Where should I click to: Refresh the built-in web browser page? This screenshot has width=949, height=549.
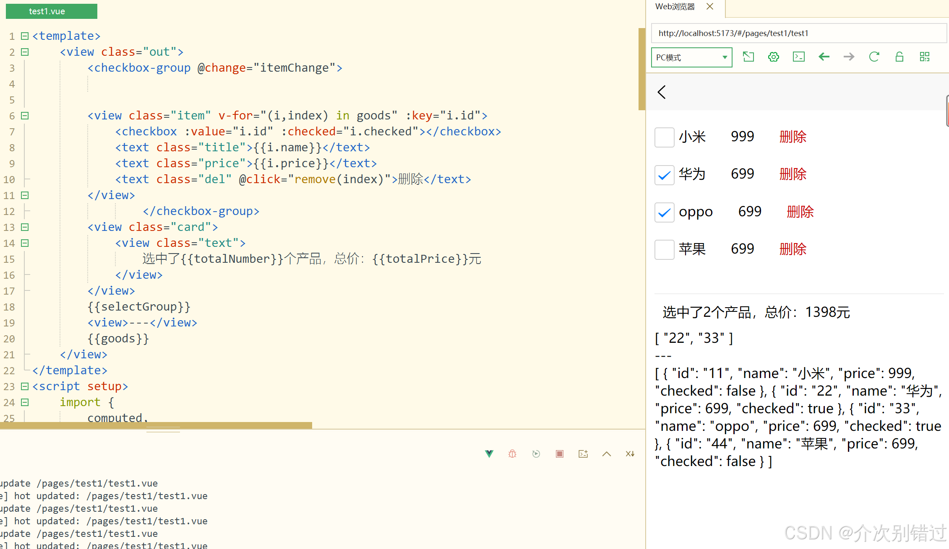[x=874, y=57]
